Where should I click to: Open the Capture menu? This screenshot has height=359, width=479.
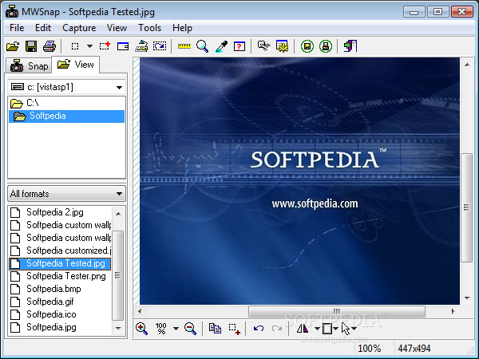click(79, 28)
